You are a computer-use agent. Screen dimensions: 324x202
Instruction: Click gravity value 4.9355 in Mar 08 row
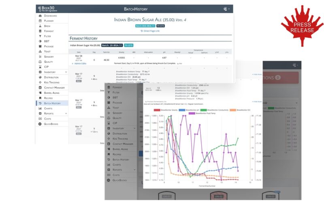pyautogui.click(x=121, y=58)
